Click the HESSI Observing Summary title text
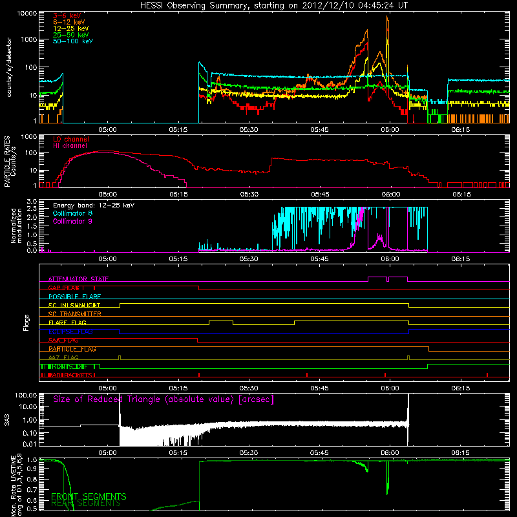The height and width of the screenshot is (517, 517). coord(274,6)
